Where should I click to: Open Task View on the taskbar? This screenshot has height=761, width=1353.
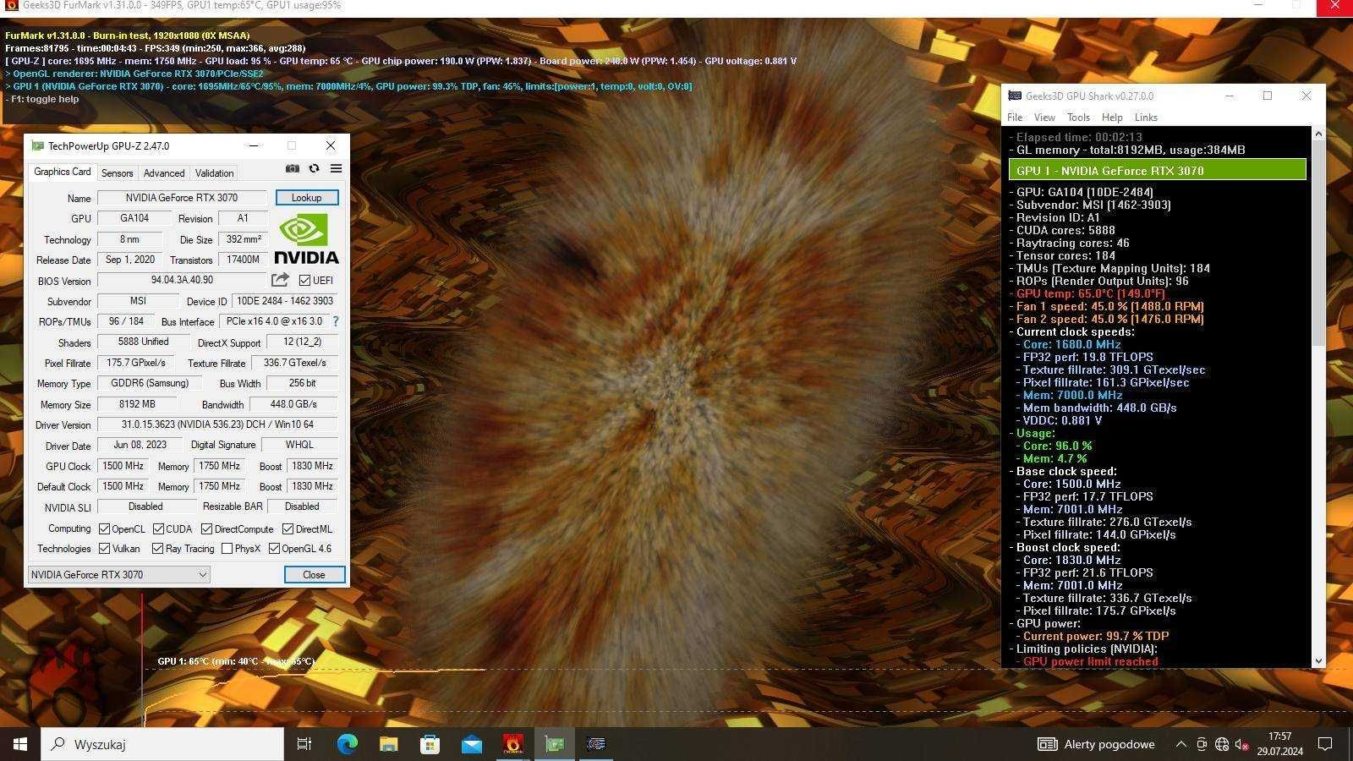[304, 744]
